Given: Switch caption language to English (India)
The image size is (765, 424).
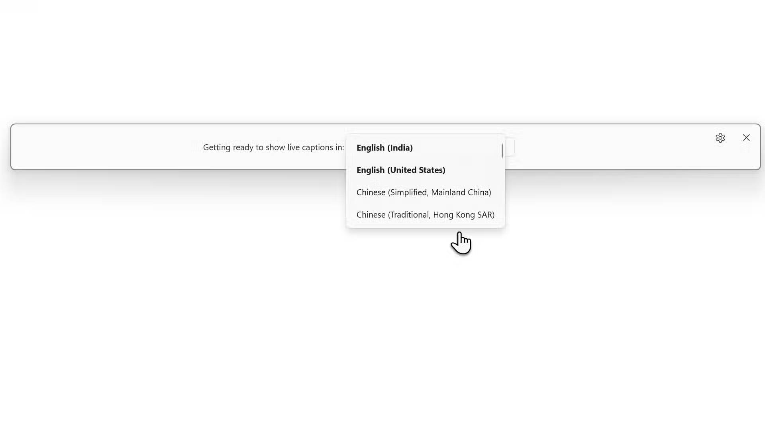Looking at the screenshot, I should 426,148.
